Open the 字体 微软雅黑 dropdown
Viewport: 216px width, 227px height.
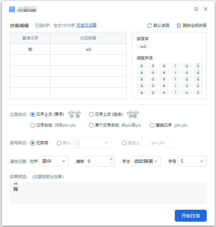coord(146,161)
